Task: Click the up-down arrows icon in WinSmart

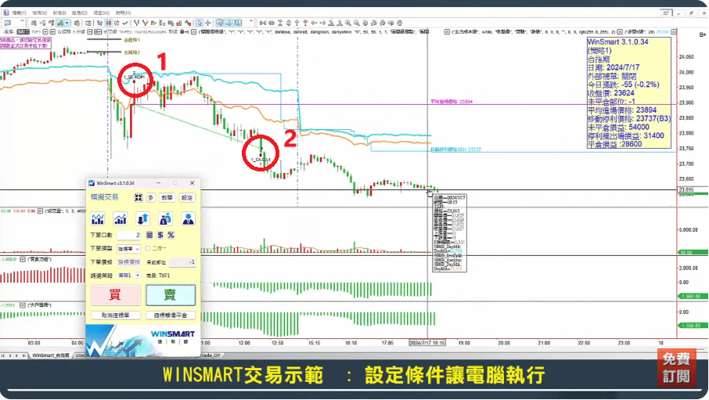Action: click(143, 219)
